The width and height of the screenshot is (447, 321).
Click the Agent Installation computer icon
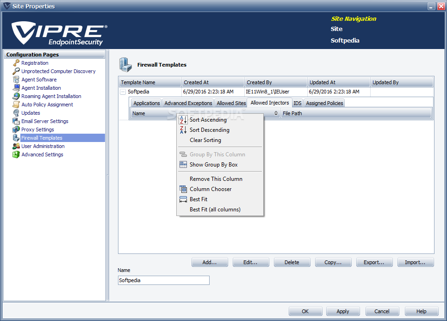point(16,88)
